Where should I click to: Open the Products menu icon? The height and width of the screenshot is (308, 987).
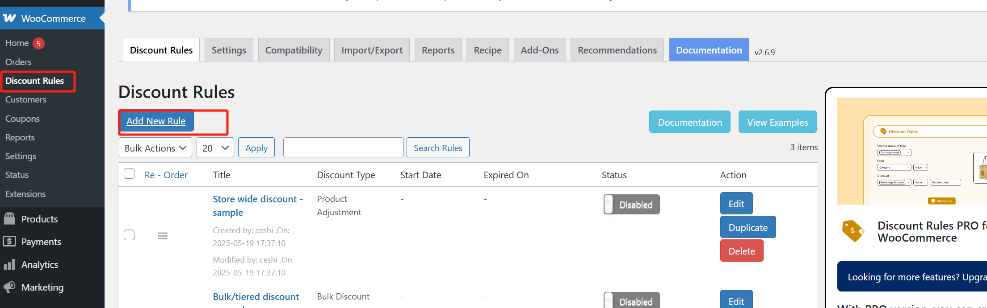click(x=9, y=219)
